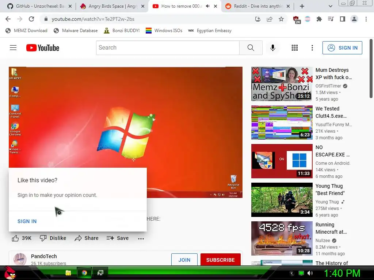Open the Egyptian Embassy bookmark
374x280 pixels.
(210, 31)
